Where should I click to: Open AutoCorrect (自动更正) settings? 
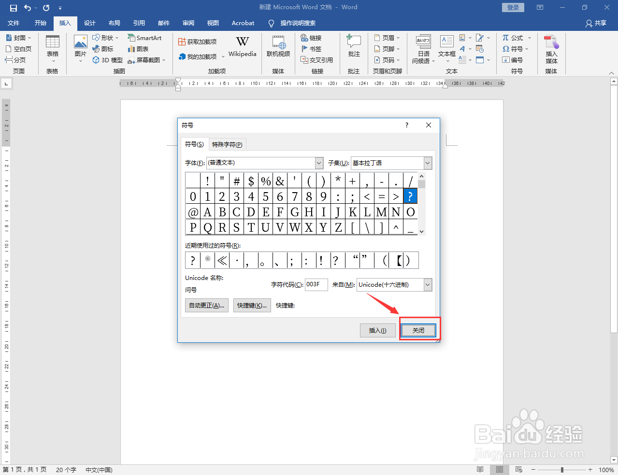pyautogui.click(x=206, y=306)
